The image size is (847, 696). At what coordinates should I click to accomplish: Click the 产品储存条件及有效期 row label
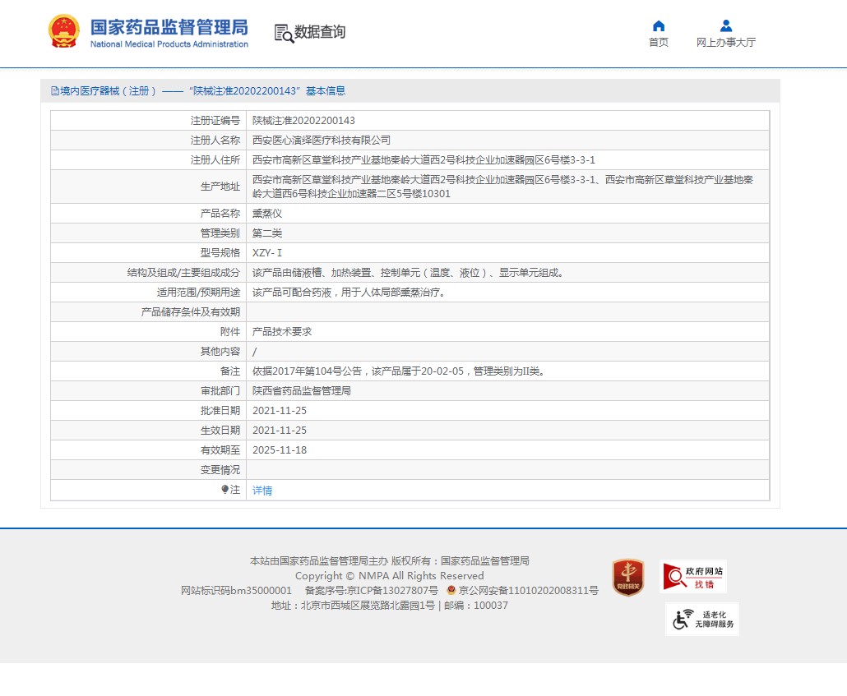click(x=190, y=312)
